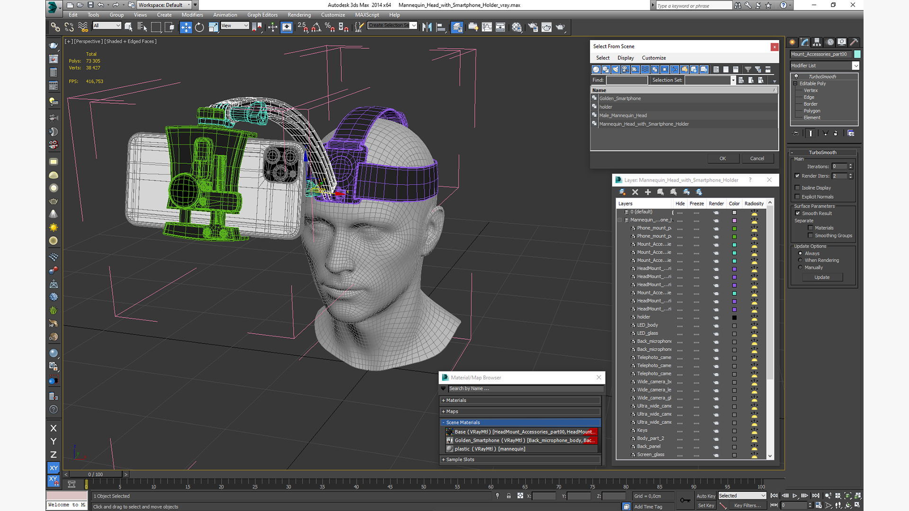This screenshot has height=511, width=909.
Task: Click Delete layer X icon in layer dialog
Action: (x=635, y=192)
